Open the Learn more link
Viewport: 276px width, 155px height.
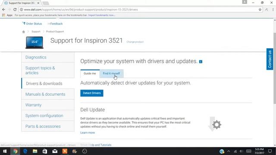[x=88, y=133]
